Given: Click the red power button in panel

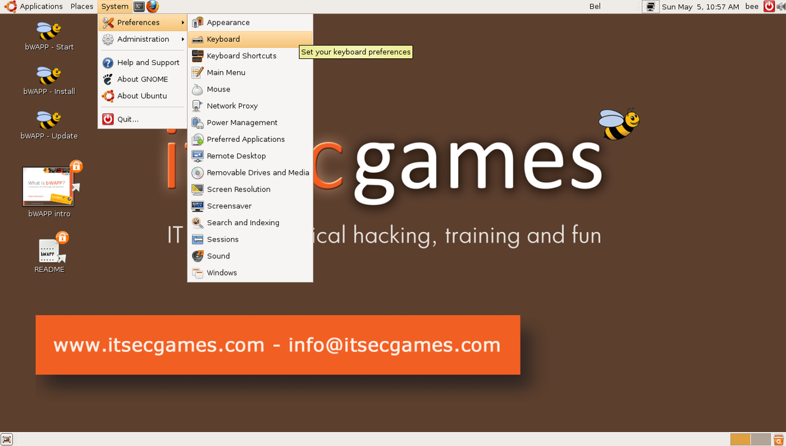Looking at the screenshot, I should click(x=769, y=7).
